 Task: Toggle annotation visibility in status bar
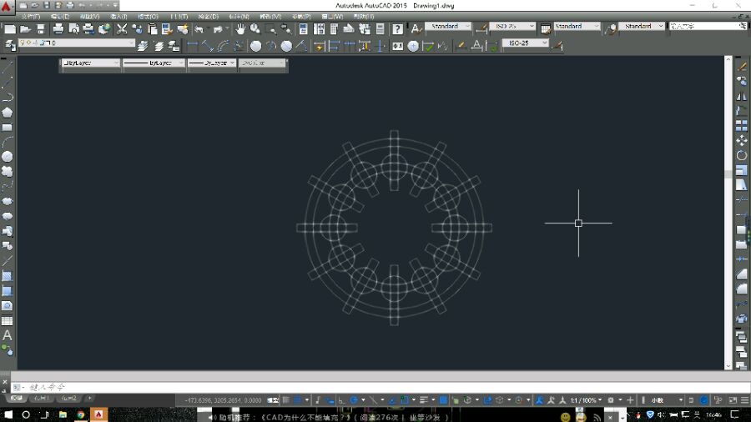click(x=539, y=400)
